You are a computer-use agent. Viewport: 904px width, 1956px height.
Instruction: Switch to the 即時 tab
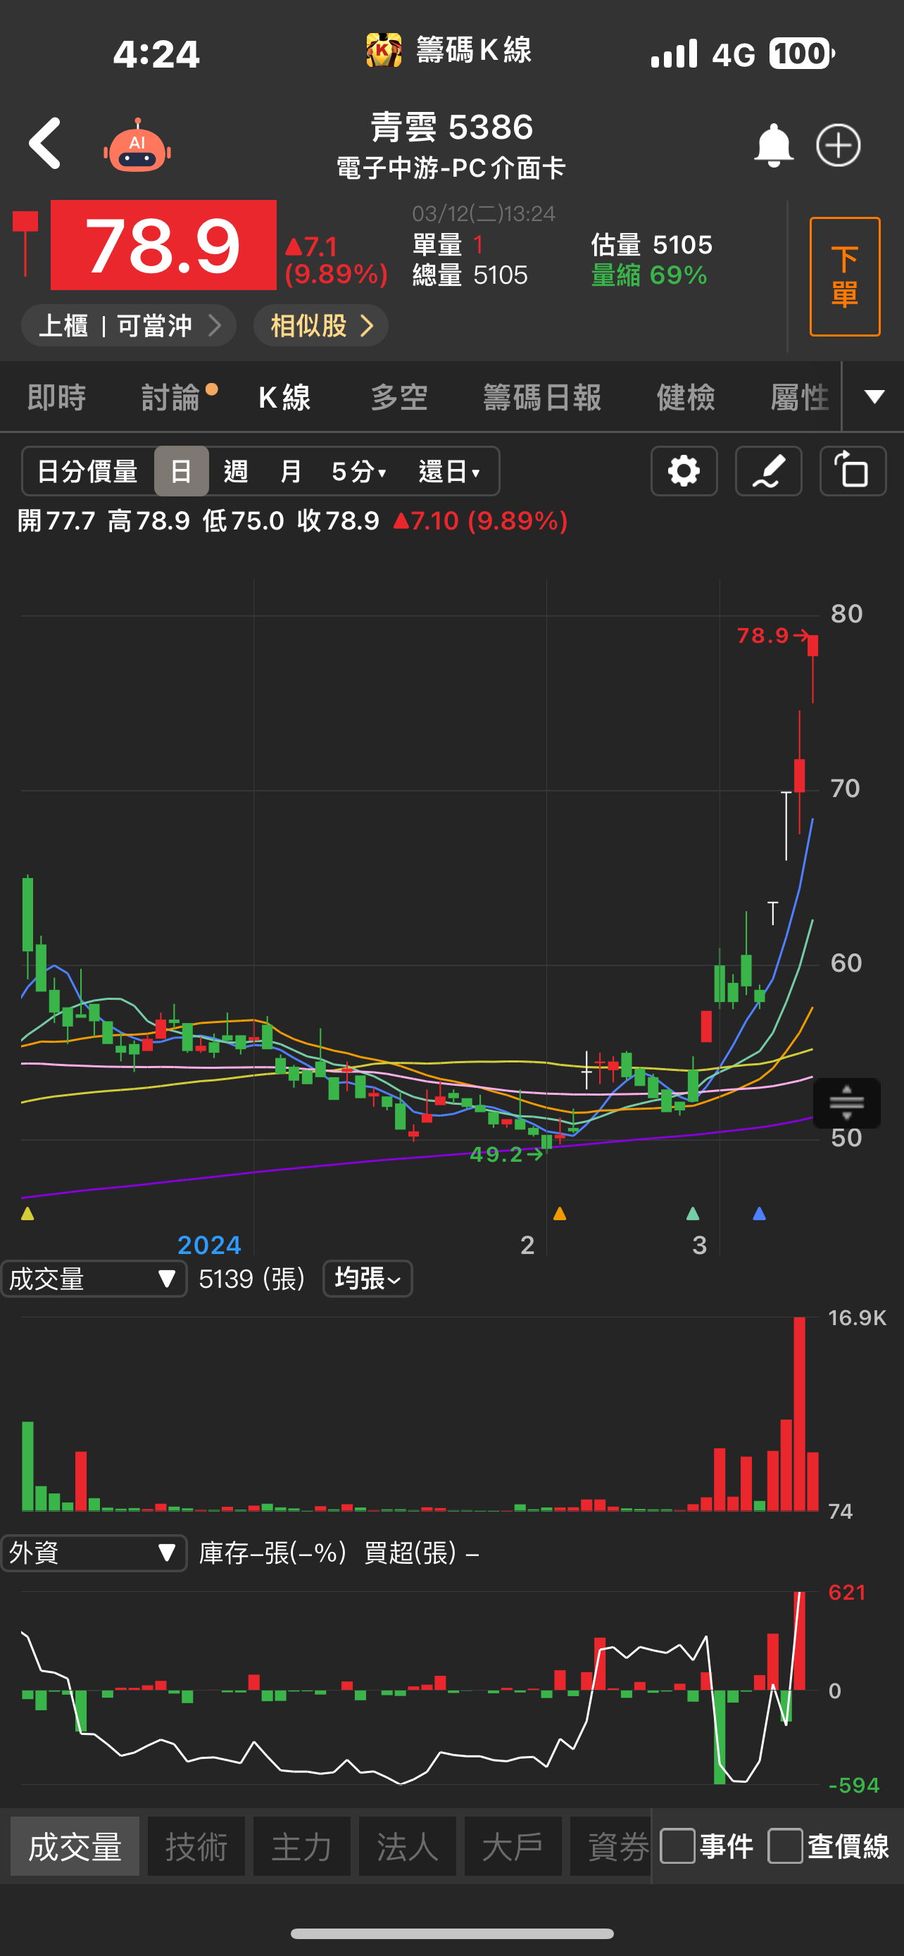pos(57,397)
